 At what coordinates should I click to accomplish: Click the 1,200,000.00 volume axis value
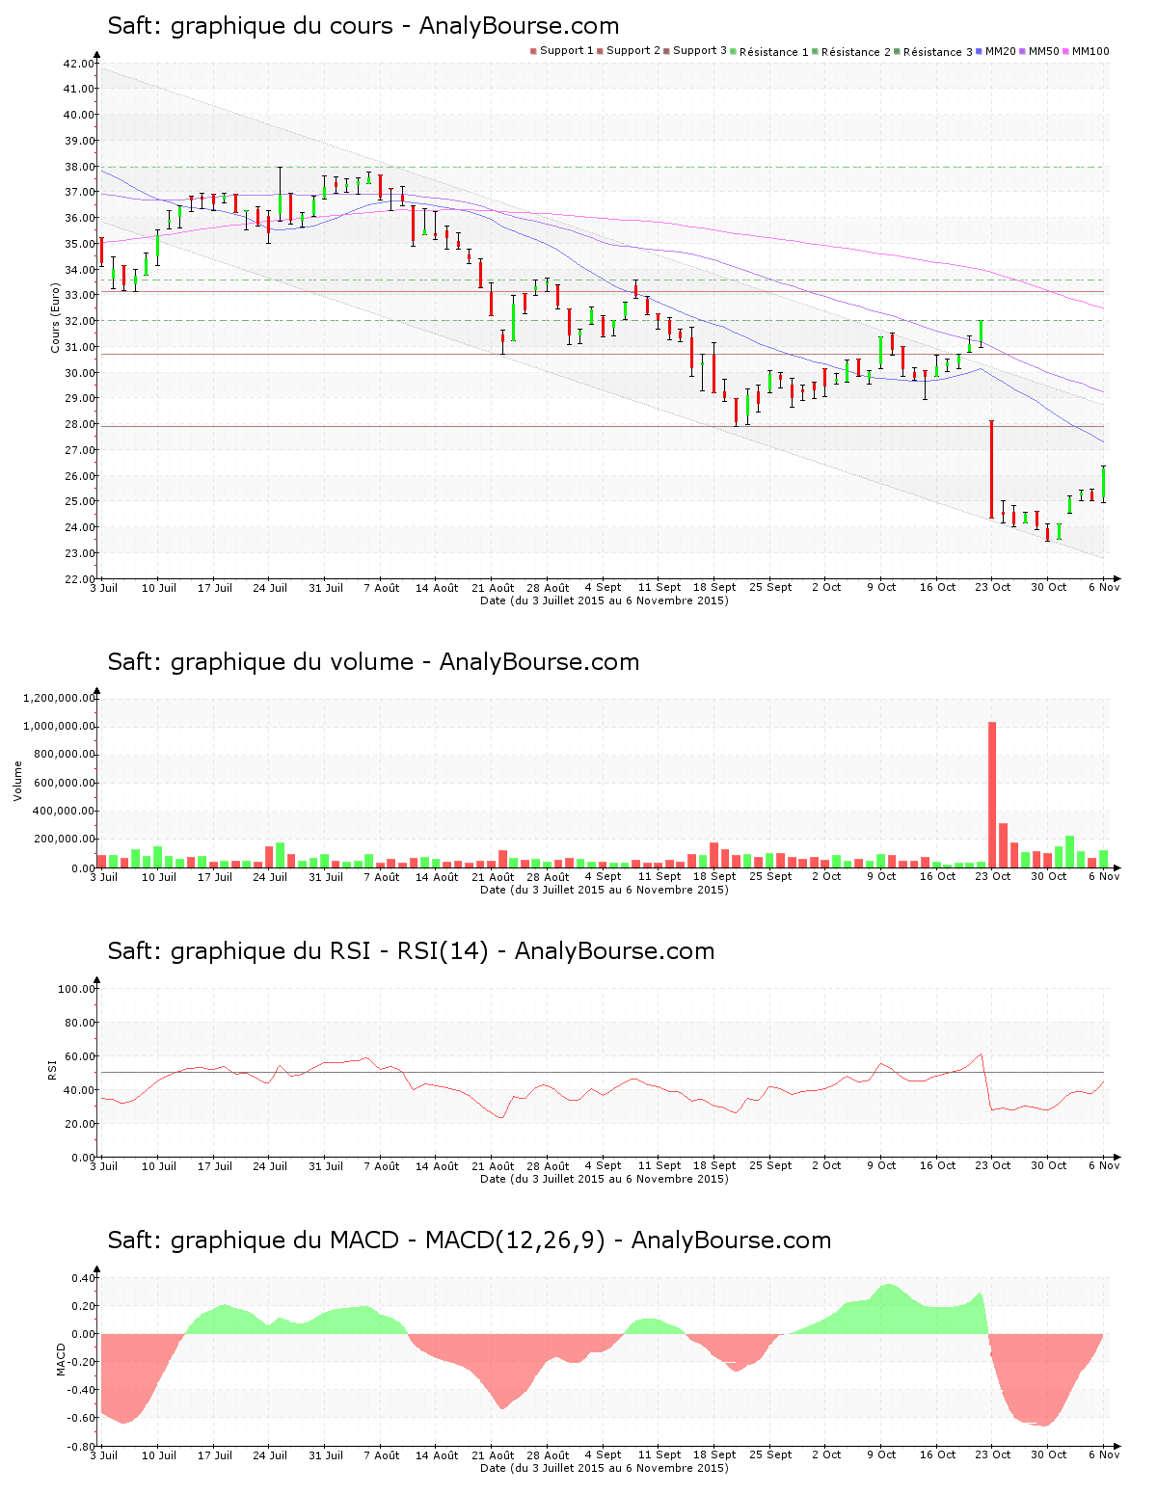coord(60,698)
